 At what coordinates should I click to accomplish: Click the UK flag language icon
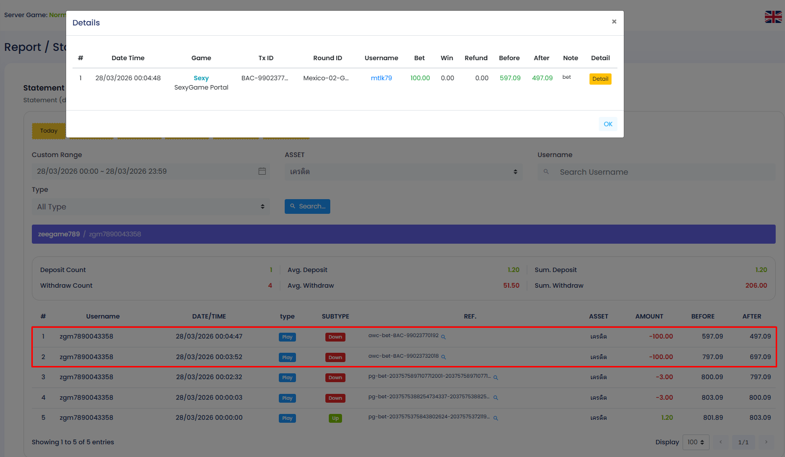coord(773,17)
